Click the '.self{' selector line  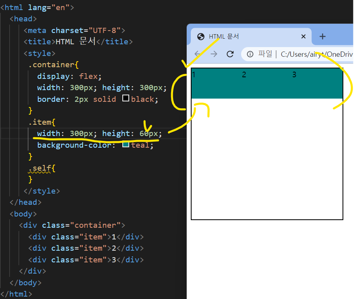[42, 168]
